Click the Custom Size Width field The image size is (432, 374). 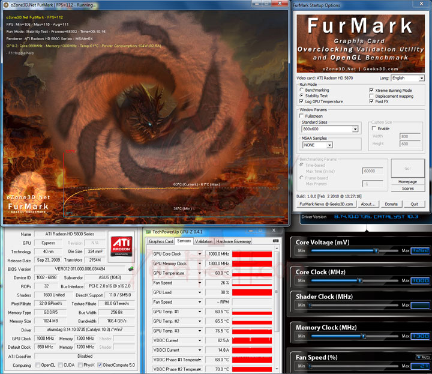pos(410,136)
